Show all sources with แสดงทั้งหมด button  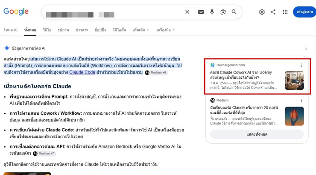click(257, 134)
